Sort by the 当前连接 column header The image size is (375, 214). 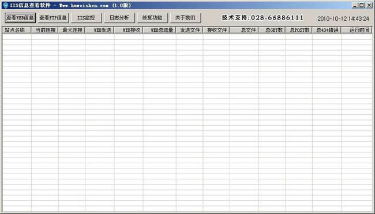45,30
